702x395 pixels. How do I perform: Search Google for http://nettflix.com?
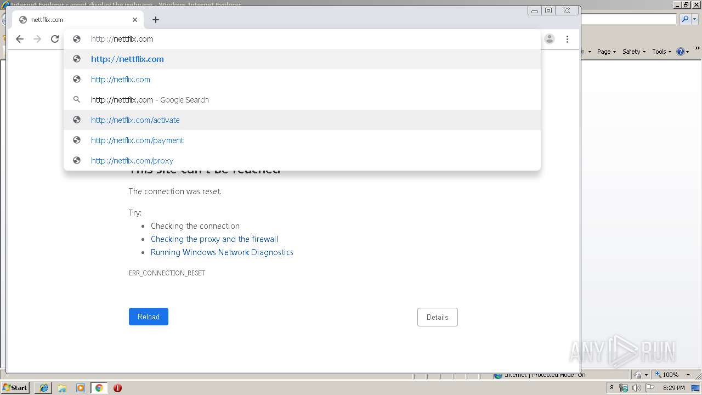click(x=302, y=100)
